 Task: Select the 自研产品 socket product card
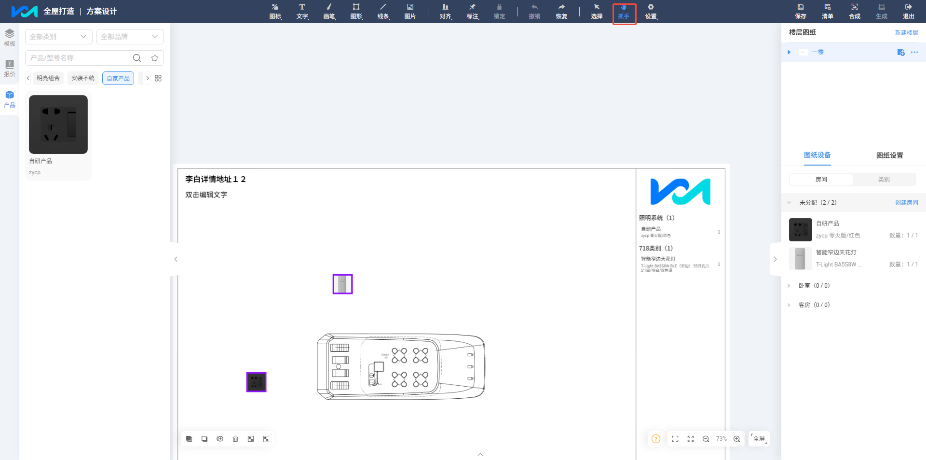click(x=58, y=136)
